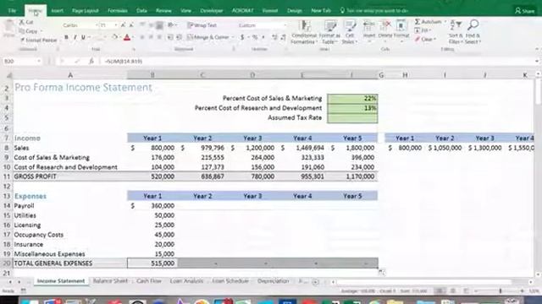Open the Depreciation worksheet tab

click(273, 281)
